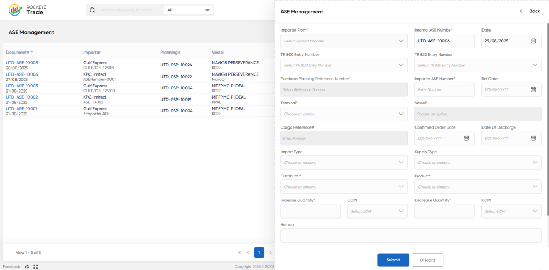Click Internal ASE Number field

click(444, 41)
